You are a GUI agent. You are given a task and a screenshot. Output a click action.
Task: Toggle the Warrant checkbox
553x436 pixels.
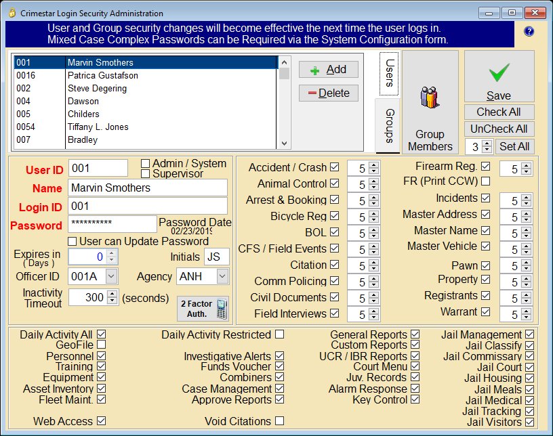(x=486, y=312)
